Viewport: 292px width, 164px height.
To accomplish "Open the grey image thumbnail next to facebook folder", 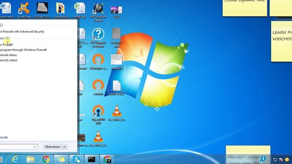I will (x=42, y=10).
